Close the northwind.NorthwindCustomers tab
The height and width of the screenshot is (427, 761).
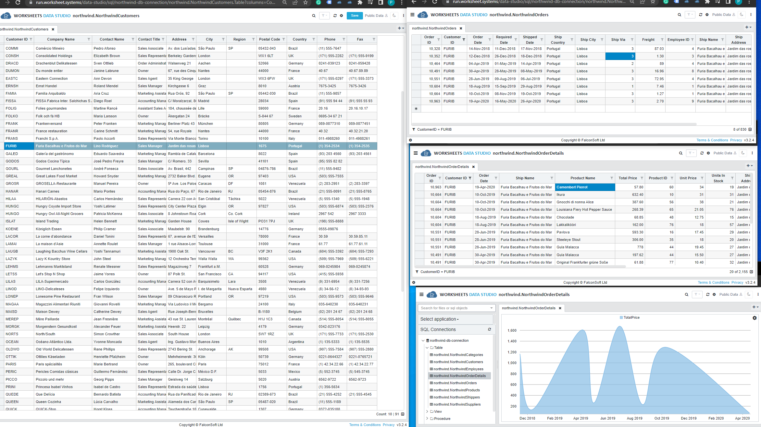point(53,30)
